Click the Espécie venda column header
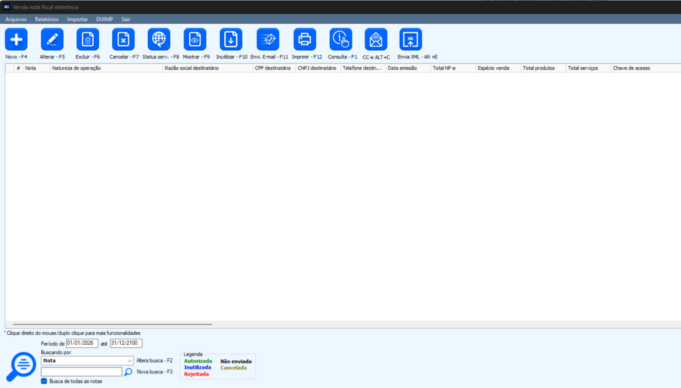Viewport: 681px width, 388px height. point(498,68)
